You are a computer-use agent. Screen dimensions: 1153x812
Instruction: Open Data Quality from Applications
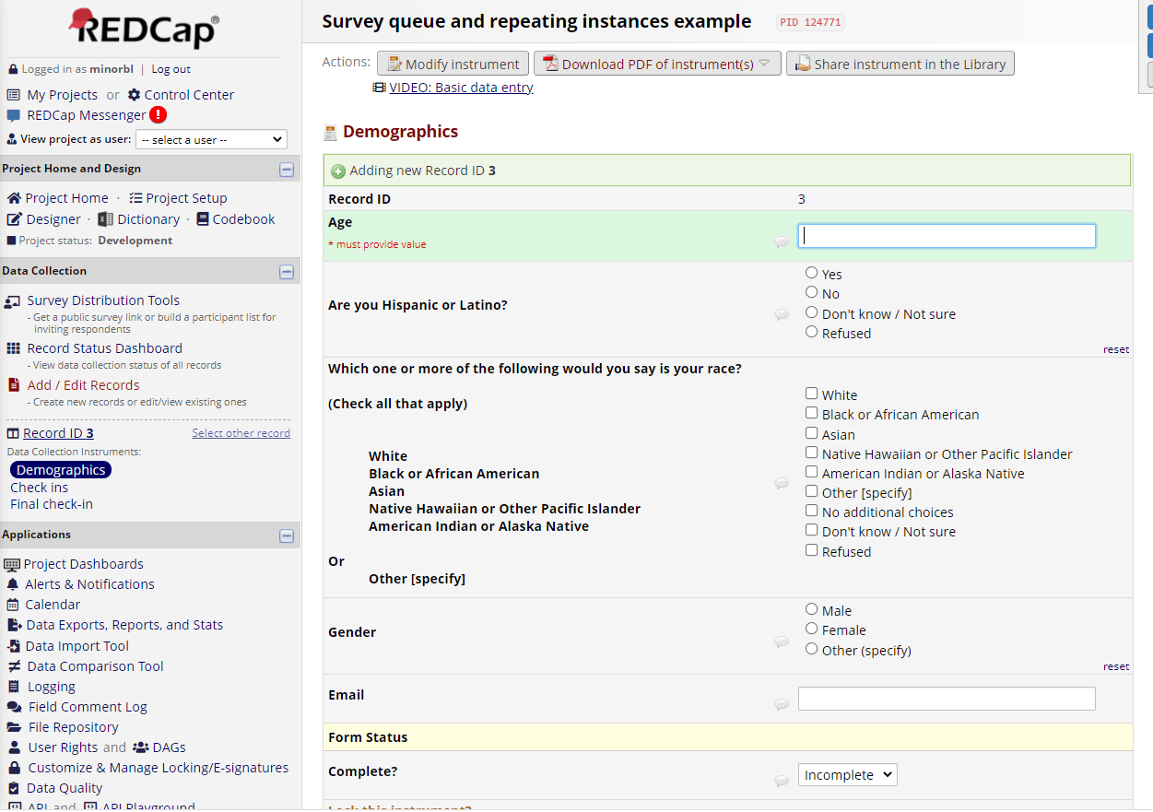click(64, 787)
